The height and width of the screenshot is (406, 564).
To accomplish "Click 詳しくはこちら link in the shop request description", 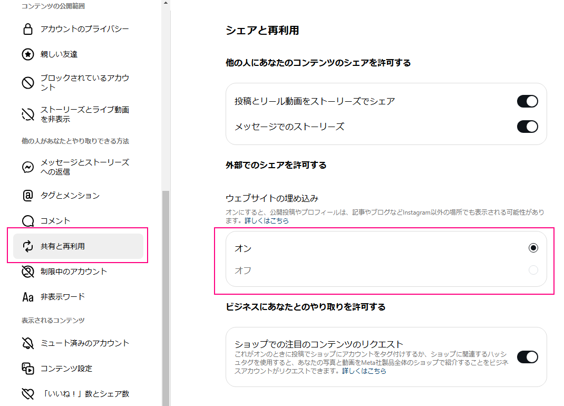I will (x=364, y=371).
